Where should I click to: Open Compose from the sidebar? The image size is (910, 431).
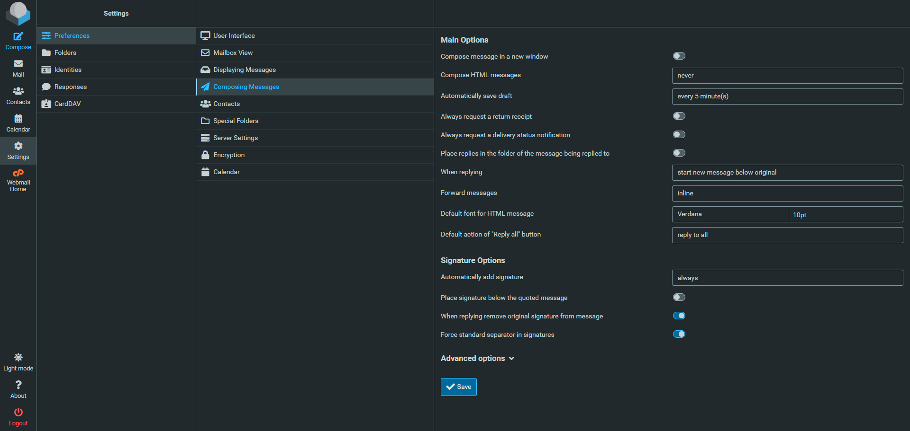click(18, 41)
